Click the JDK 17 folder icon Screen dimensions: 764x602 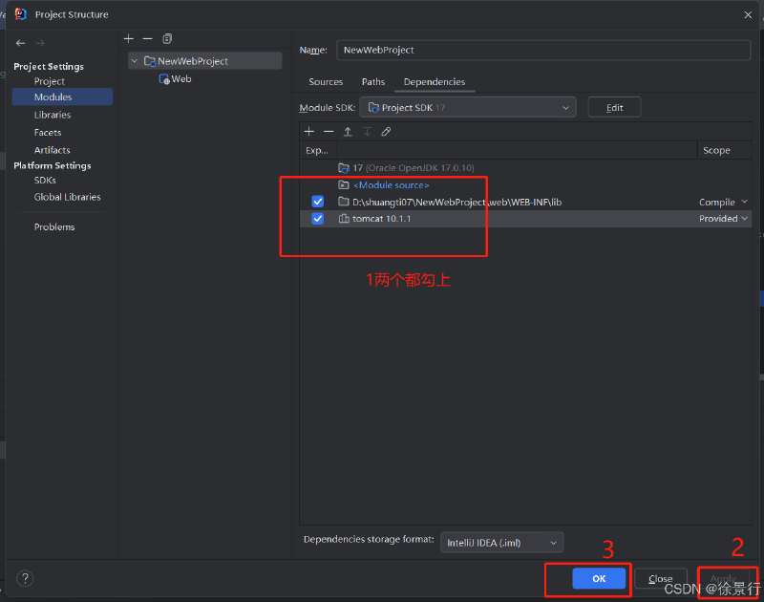point(344,168)
